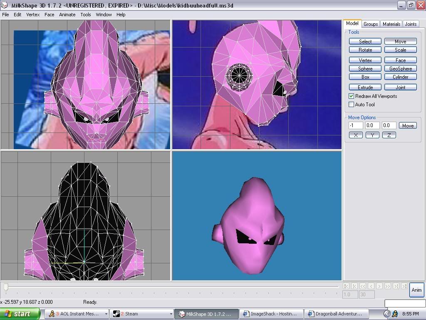The height and width of the screenshot is (320, 426).
Task: Click the Z move value input field
Action: (x=389, y=125)
